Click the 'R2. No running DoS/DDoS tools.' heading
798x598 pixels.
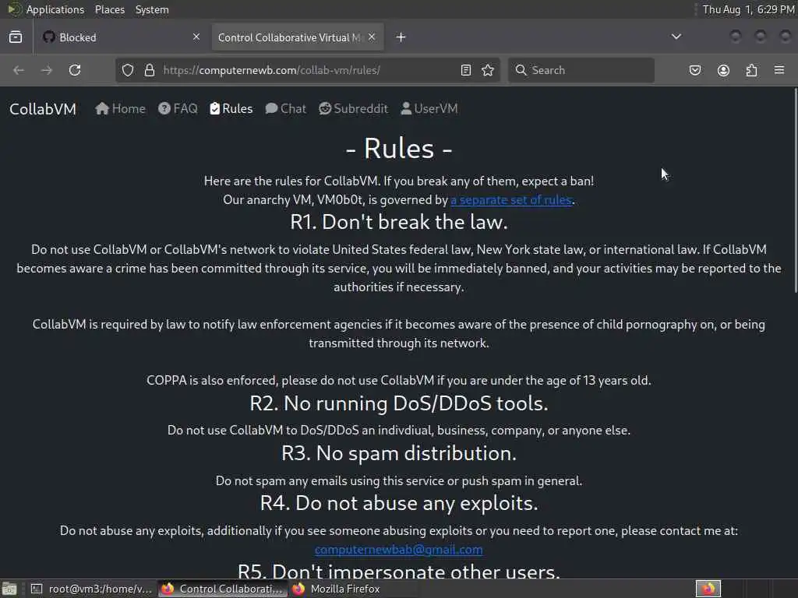click(x=398, y=403)
